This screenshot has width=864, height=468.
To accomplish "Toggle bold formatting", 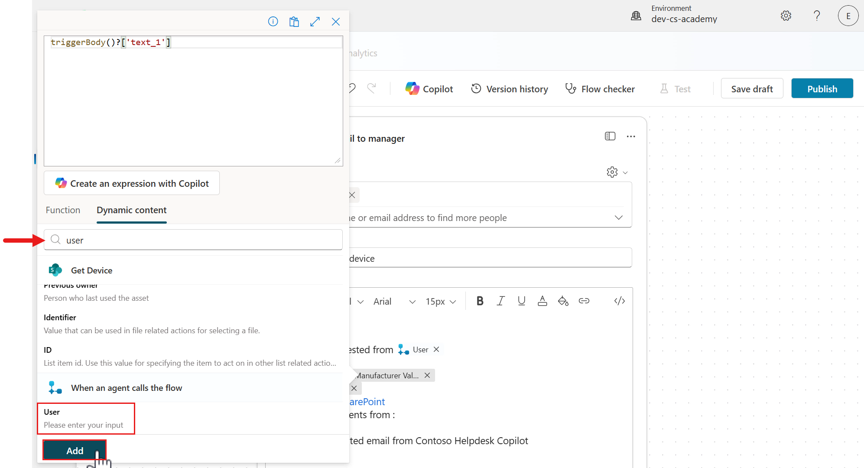I will [x=480, y=301].
